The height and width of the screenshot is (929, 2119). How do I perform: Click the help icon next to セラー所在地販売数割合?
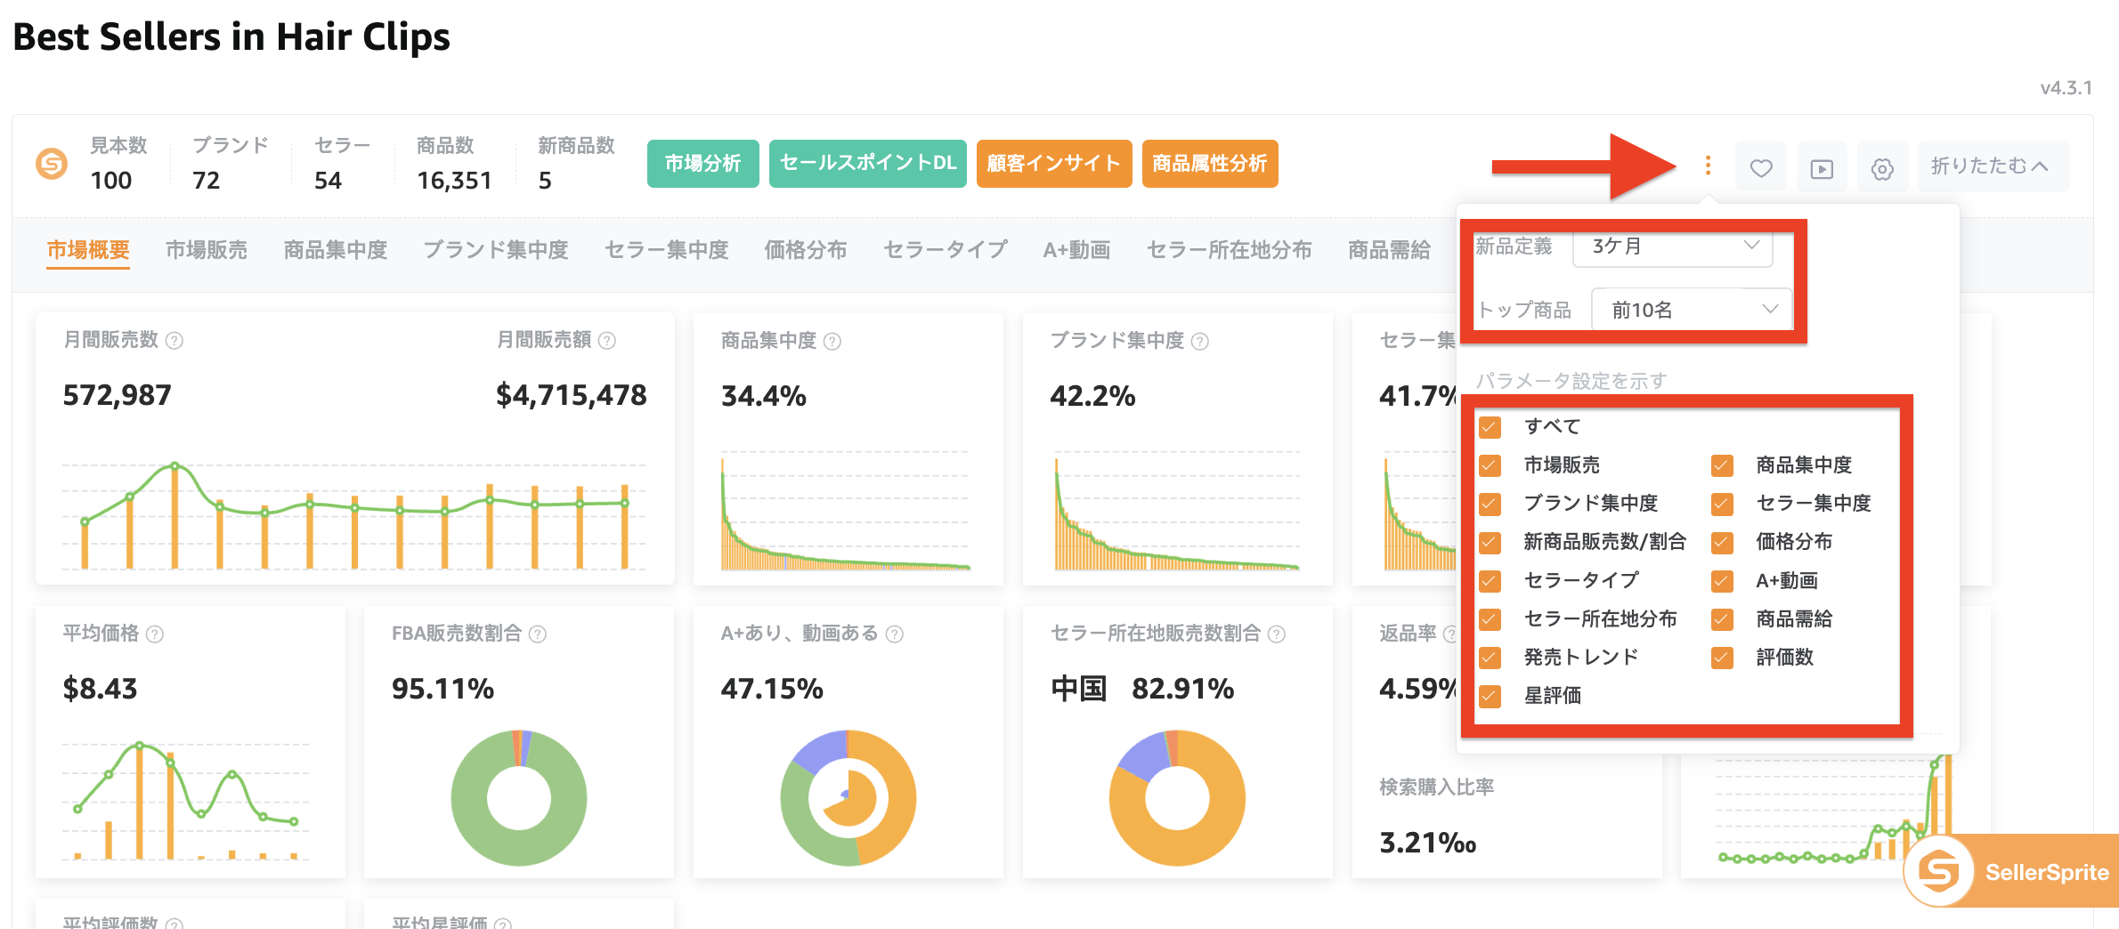[x=1277, y=634]
